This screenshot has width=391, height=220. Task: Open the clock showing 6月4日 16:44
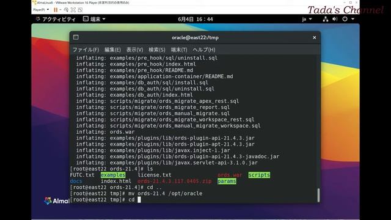(195, 19)
